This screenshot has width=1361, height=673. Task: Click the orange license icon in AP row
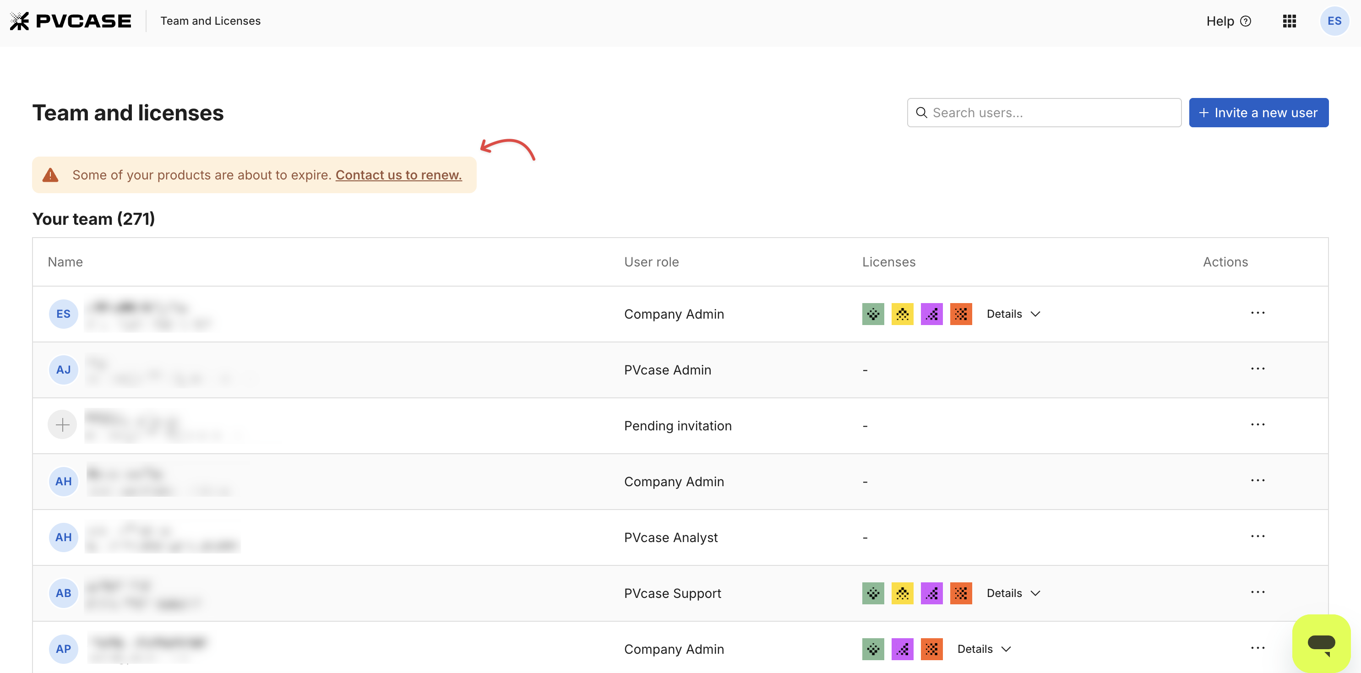click(x=931, y=649)
